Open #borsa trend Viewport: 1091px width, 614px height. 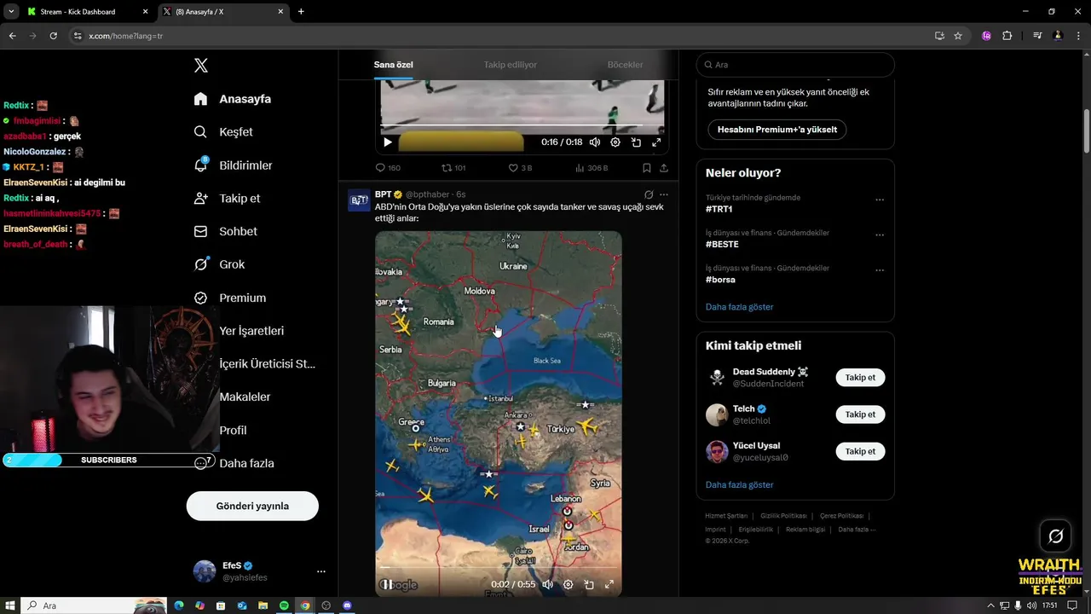tap(720, 280)
